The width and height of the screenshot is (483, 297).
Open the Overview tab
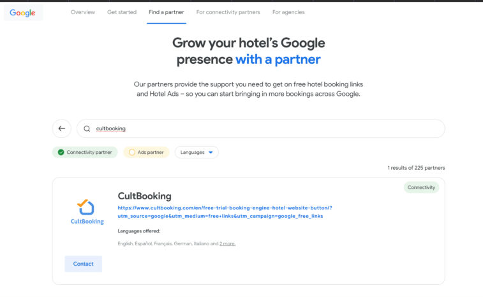click(83, 12)
